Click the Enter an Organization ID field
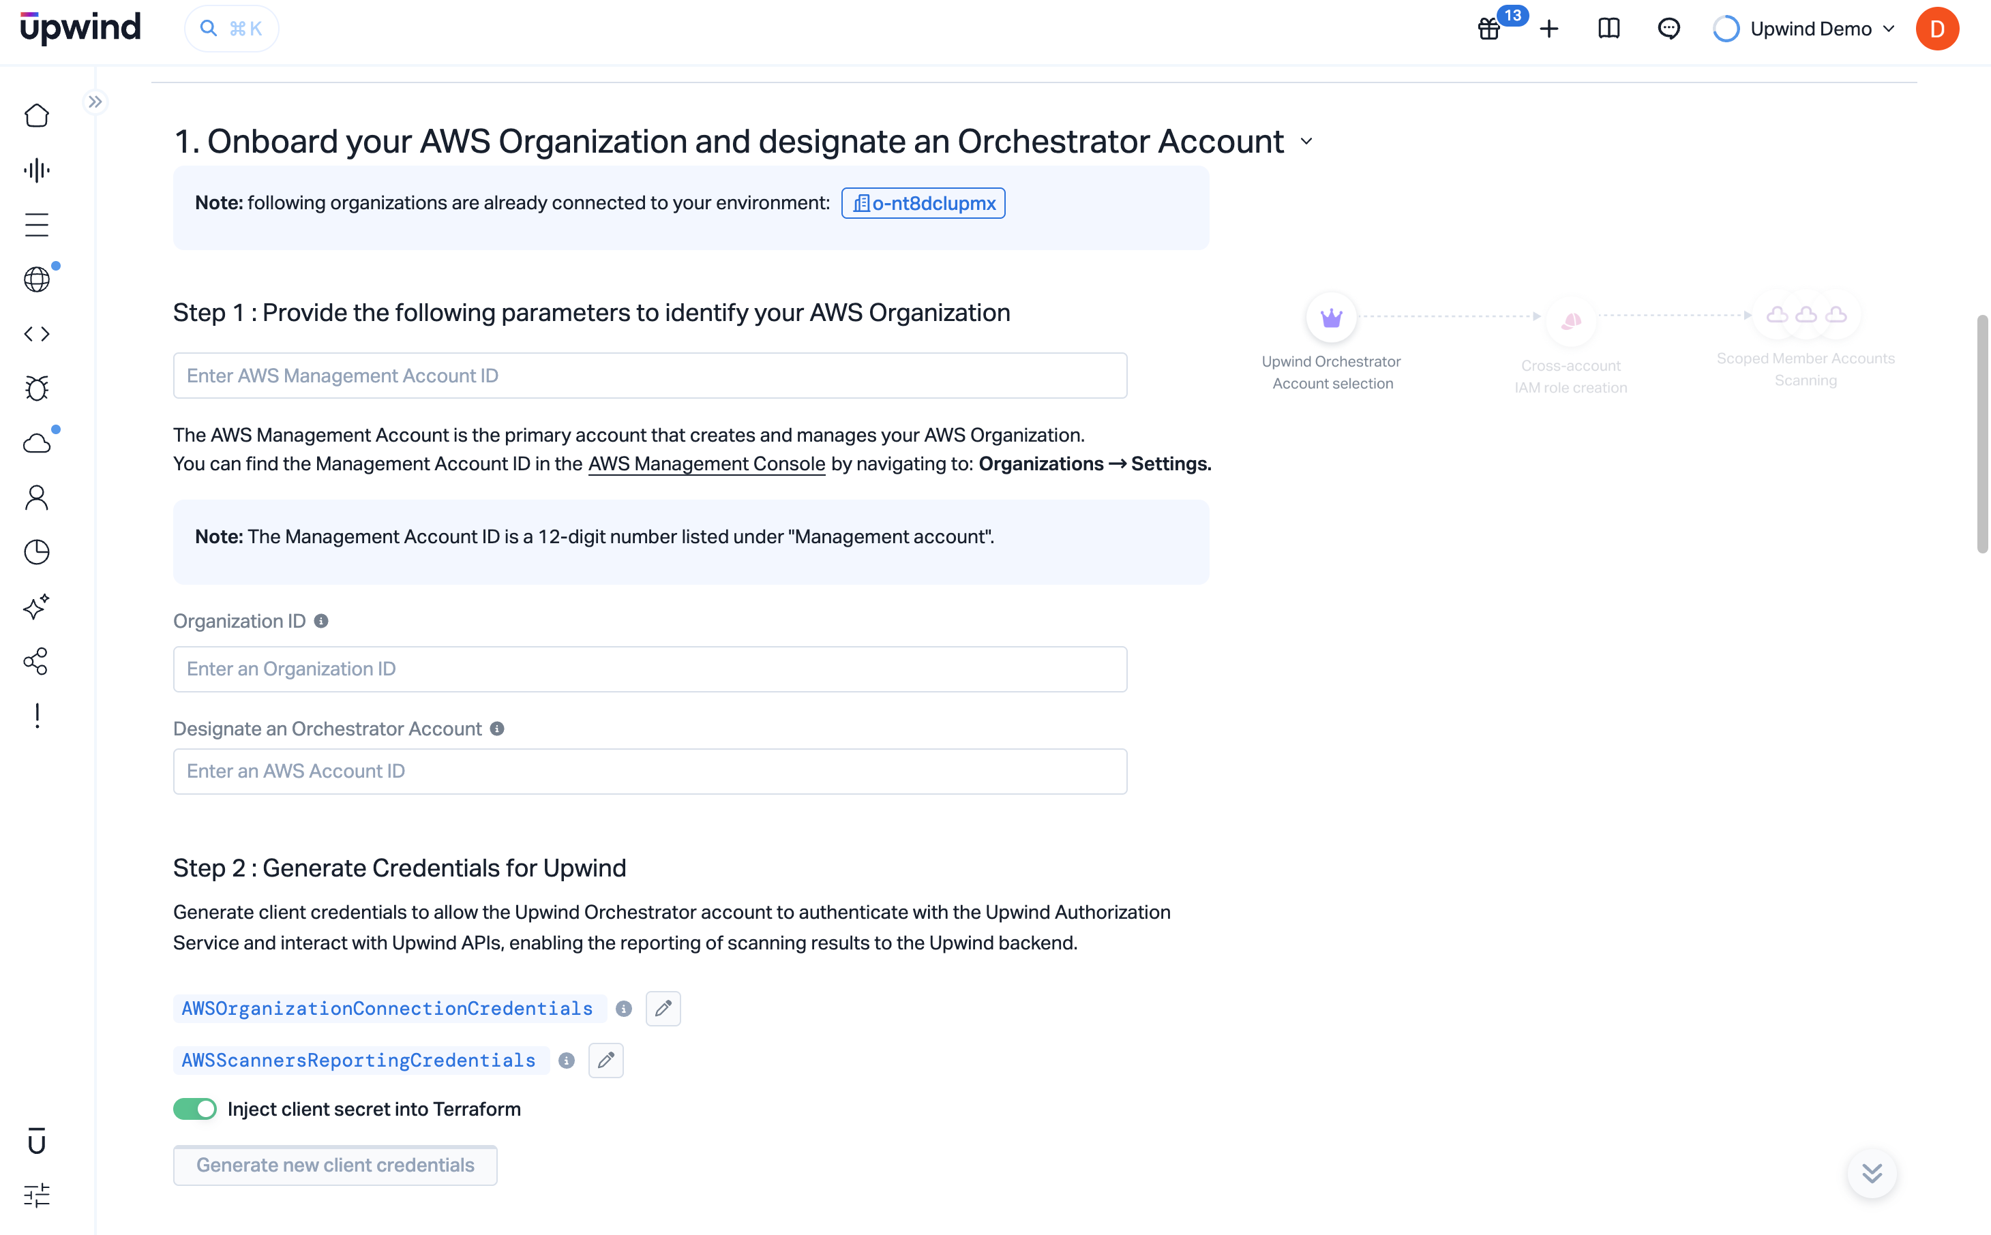This screenshot has height=1235, width=1991. 650,669
